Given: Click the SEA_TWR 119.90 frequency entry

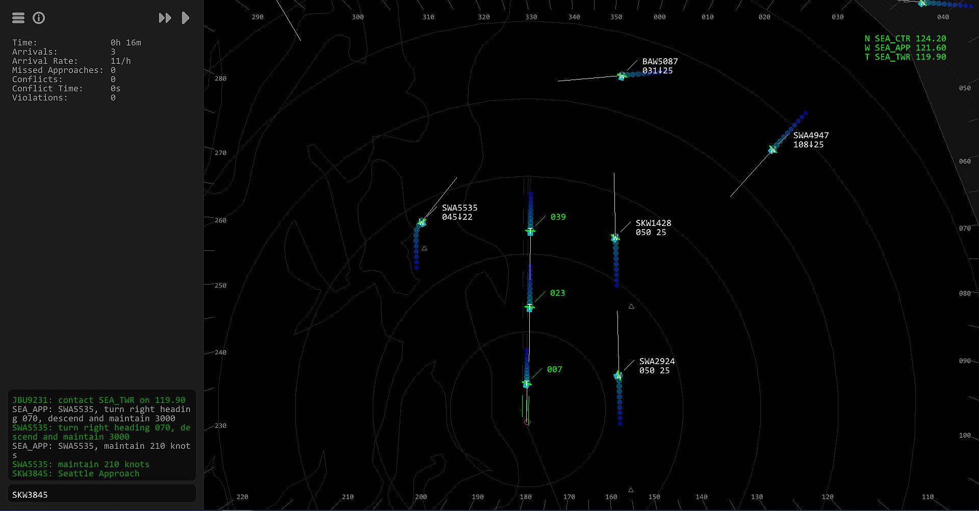Looking at the screenshot, I should coord(905,57).
